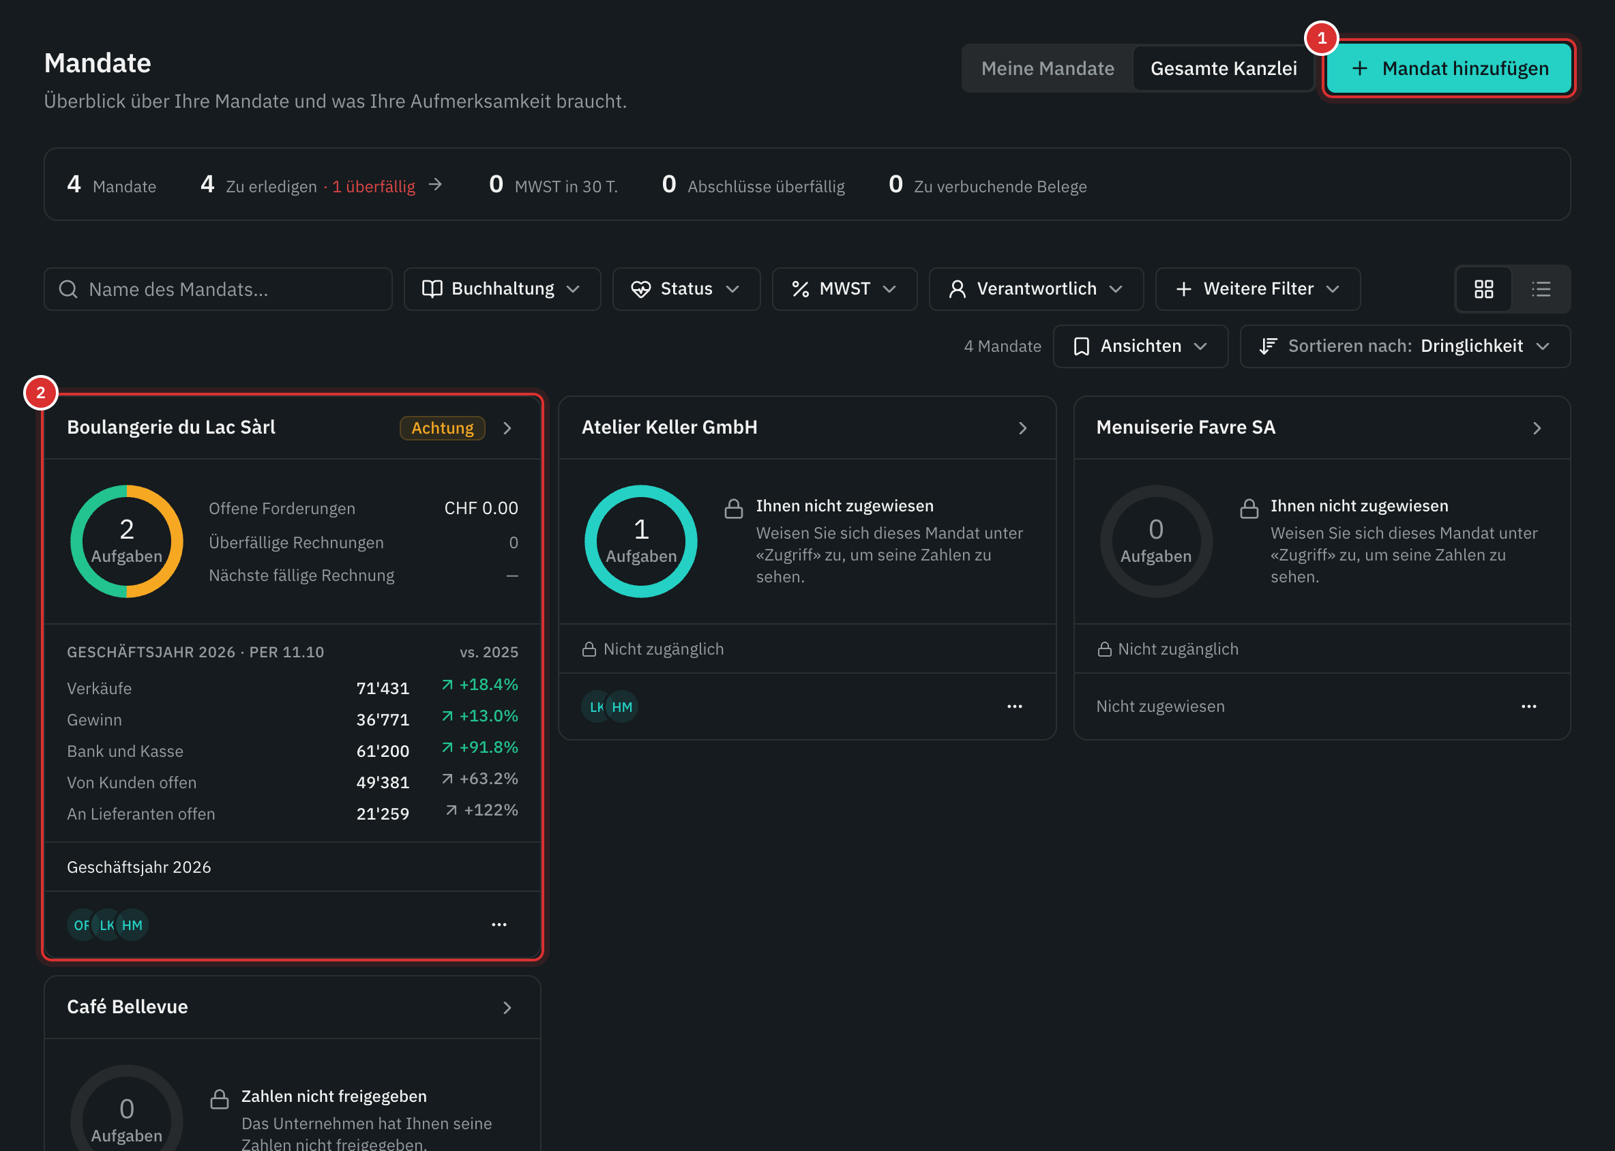Click the search magnifier icon
The image size is (1615, 1151).
coord(68,289)
